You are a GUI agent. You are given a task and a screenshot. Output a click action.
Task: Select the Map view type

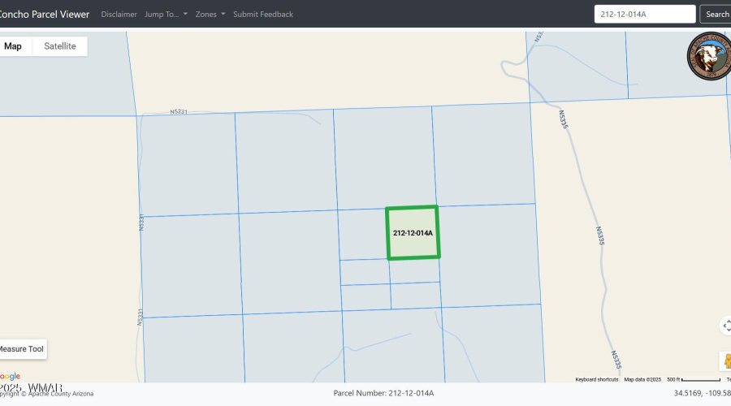[x=14, y=46]
